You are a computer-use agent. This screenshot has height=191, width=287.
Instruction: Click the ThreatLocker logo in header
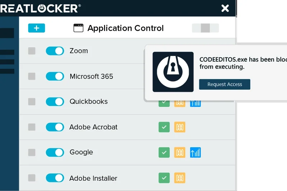[x=41, y=8]
